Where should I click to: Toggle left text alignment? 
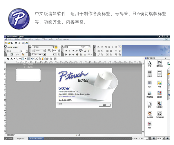click(x=66, y=55)
